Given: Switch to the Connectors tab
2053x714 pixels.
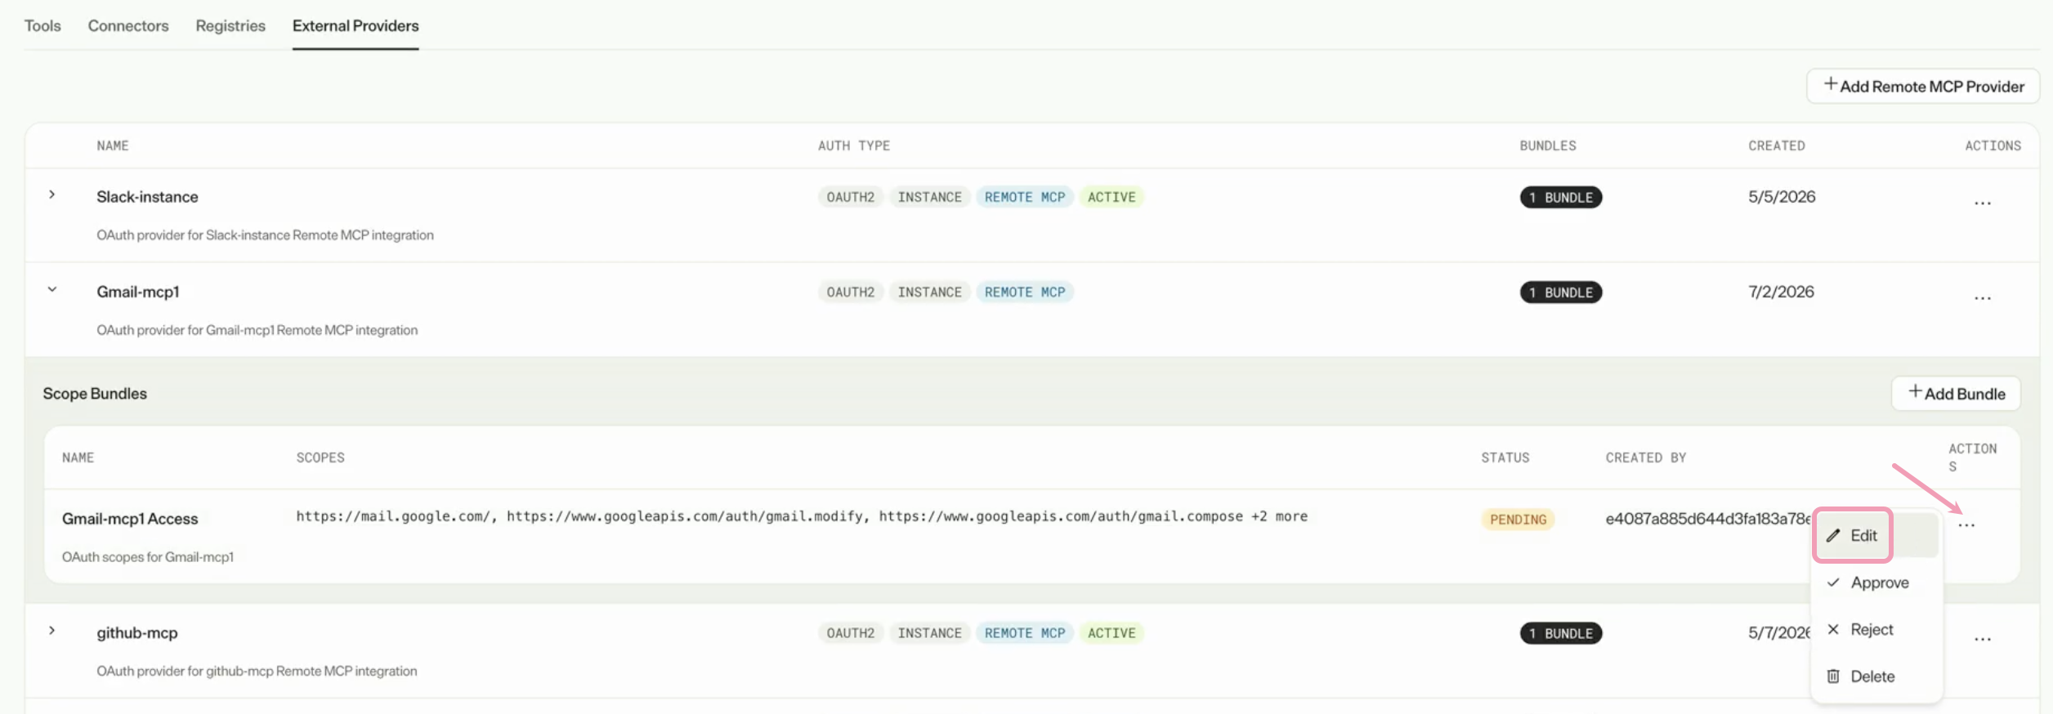Looking at the screenshot, I should [128, 25].
